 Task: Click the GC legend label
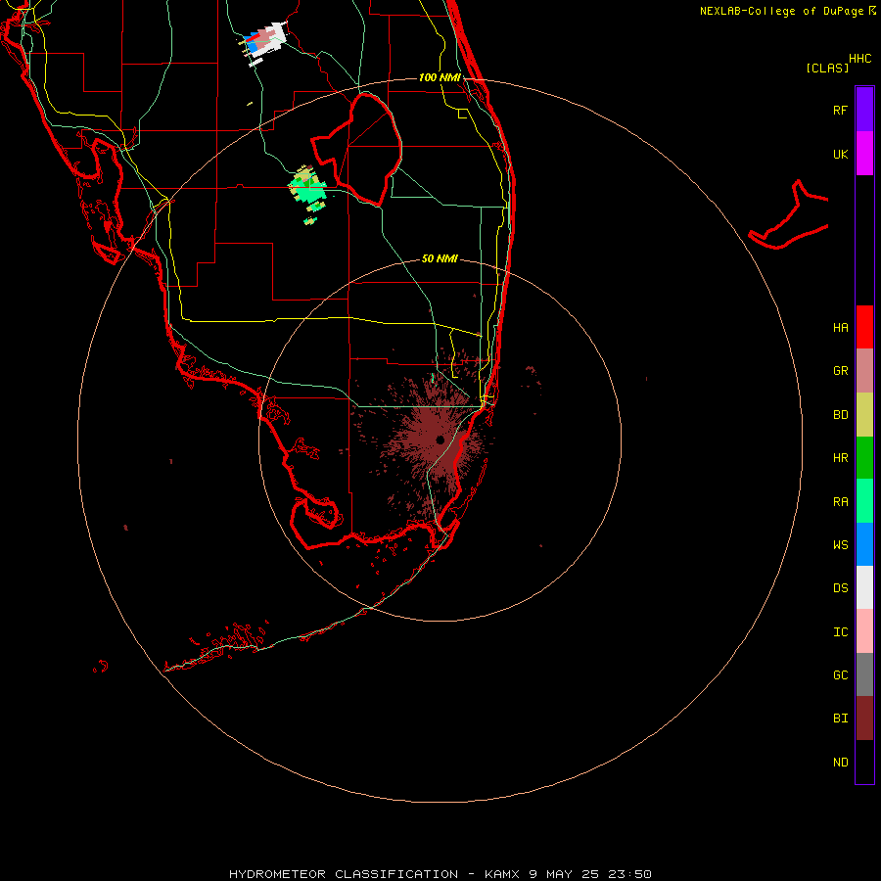(x=840, y=675)
